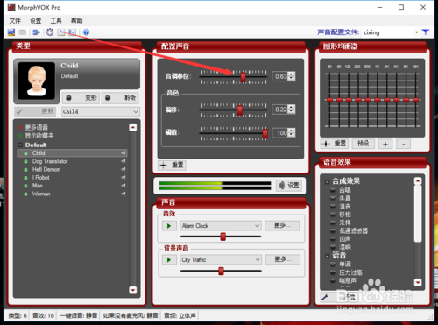Click the wrench icon under voice effects list
Screen dimensions: 438x325
[325, 297]
